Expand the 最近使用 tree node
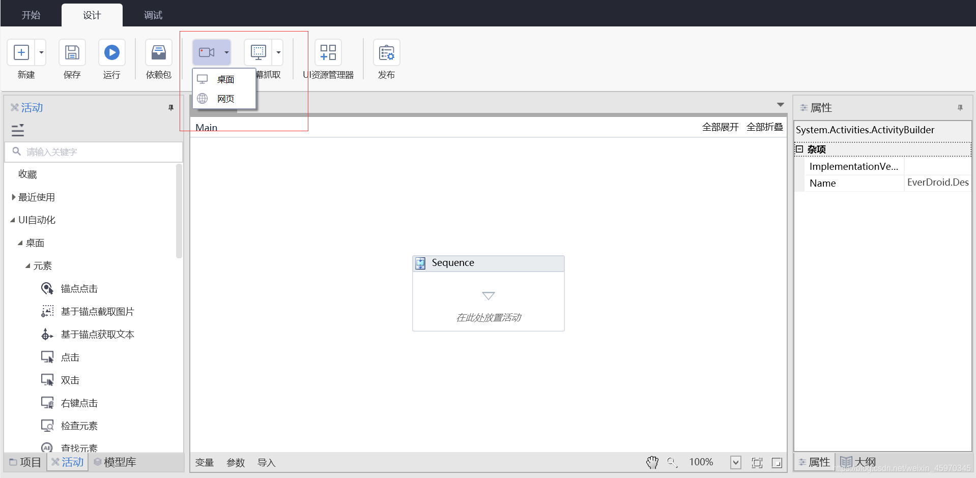976x478 pixels. (x=13, y=197)
